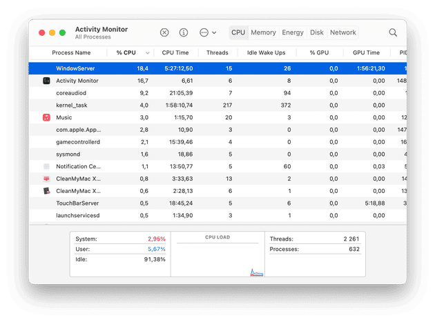Click the process info inspect icon
Screen dimensions: 435x322
pos(184,32)
